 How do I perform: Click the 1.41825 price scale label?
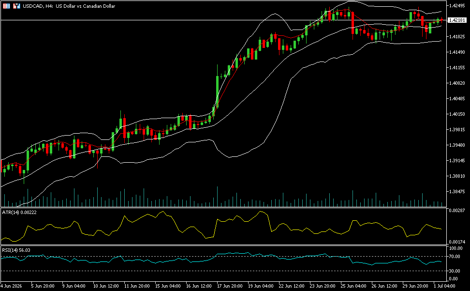click(x=457, y=37)
